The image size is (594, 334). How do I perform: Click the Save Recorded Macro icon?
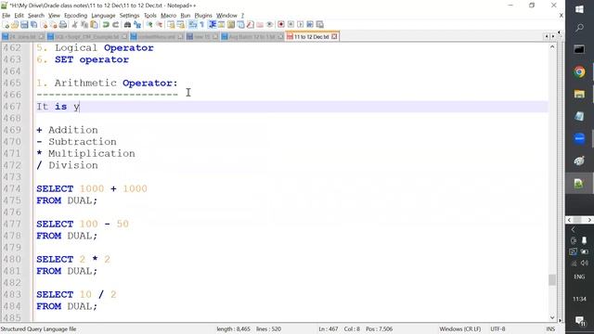coord(319,25)
